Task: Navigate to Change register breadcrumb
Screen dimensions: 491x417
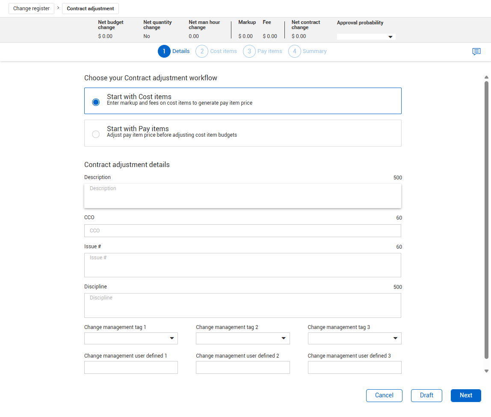Action: [31, 9]
